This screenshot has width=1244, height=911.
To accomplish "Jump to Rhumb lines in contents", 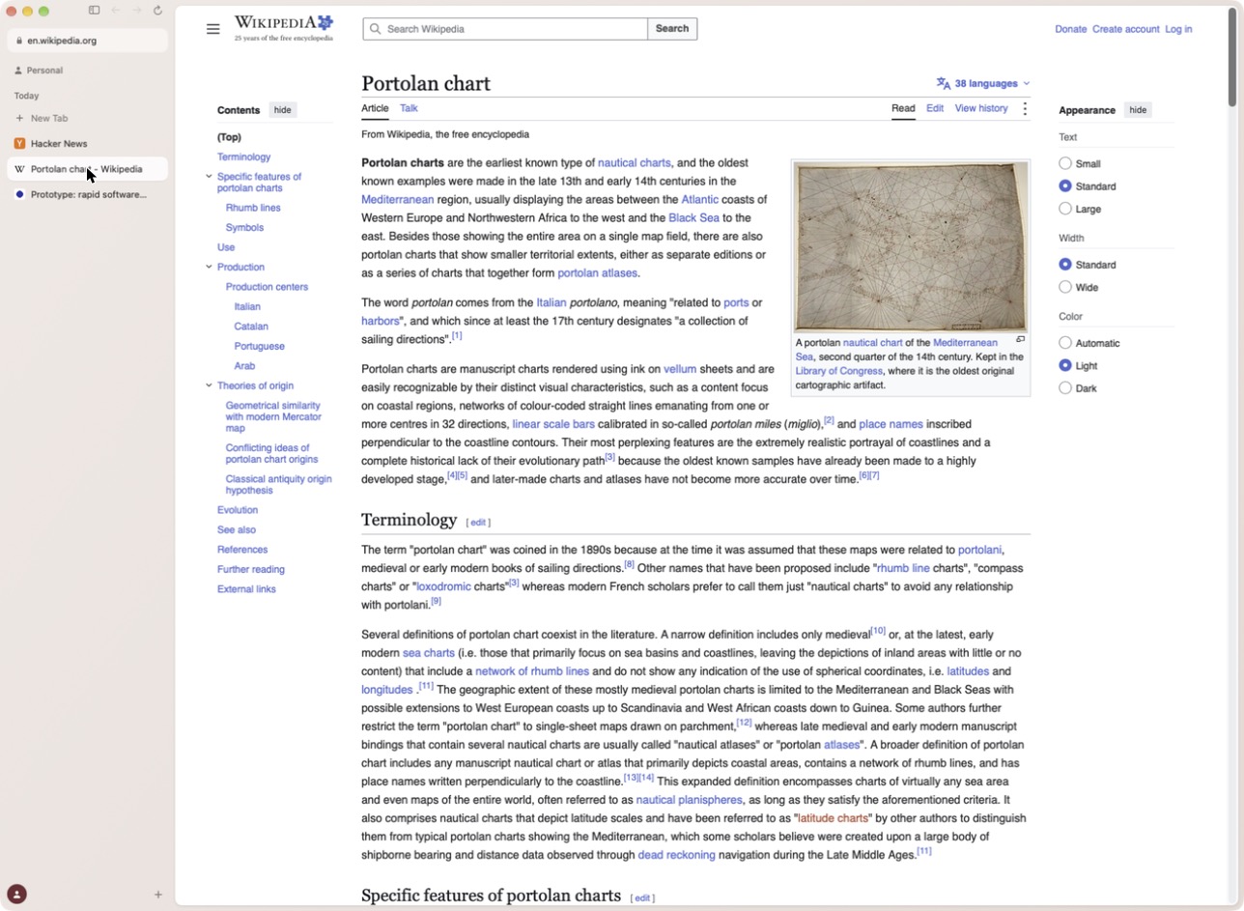I will click(253, 208).
